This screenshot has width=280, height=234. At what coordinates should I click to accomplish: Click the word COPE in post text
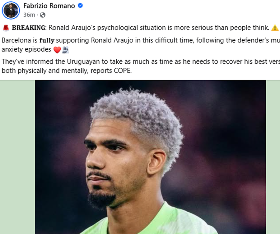[x=123, y=71]
